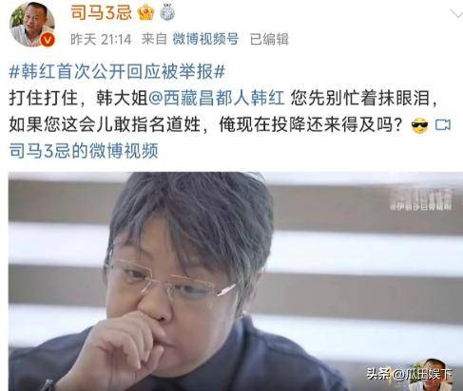Screen dimensions: 463x391
Task: Click the silver medal badge icon
Action: tap(167, 13)
